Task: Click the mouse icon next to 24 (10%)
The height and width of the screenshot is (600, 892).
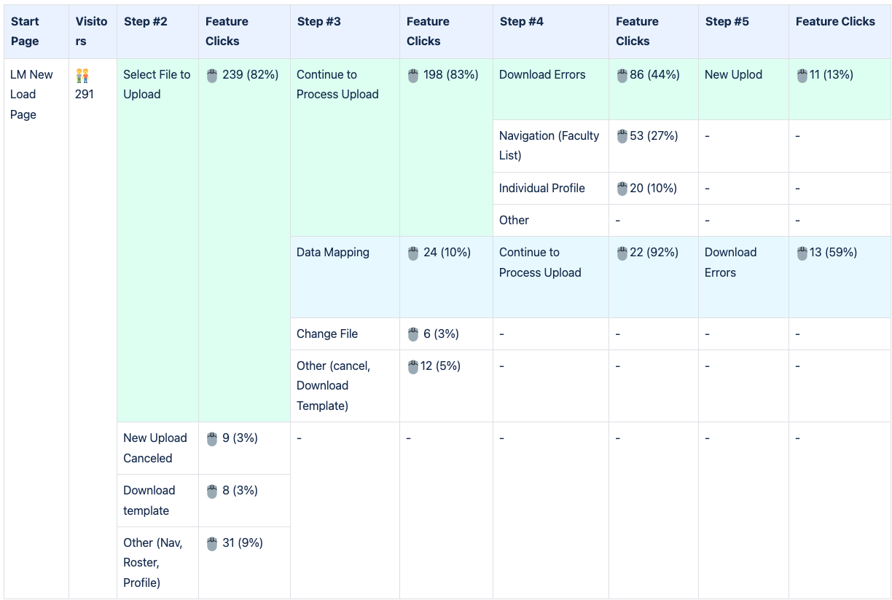Action: pyautogui.click(x=413, y=253)
